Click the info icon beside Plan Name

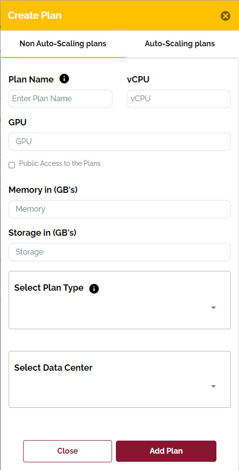[x=64, y=79]
